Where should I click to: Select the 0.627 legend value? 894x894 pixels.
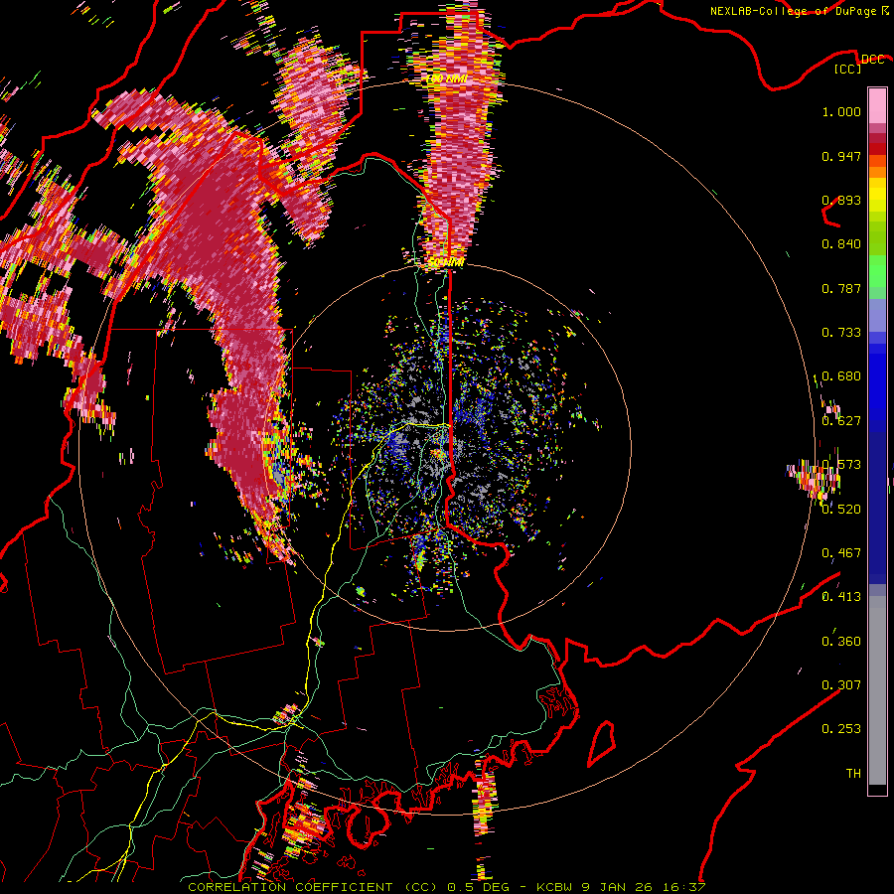coord(841,421)
